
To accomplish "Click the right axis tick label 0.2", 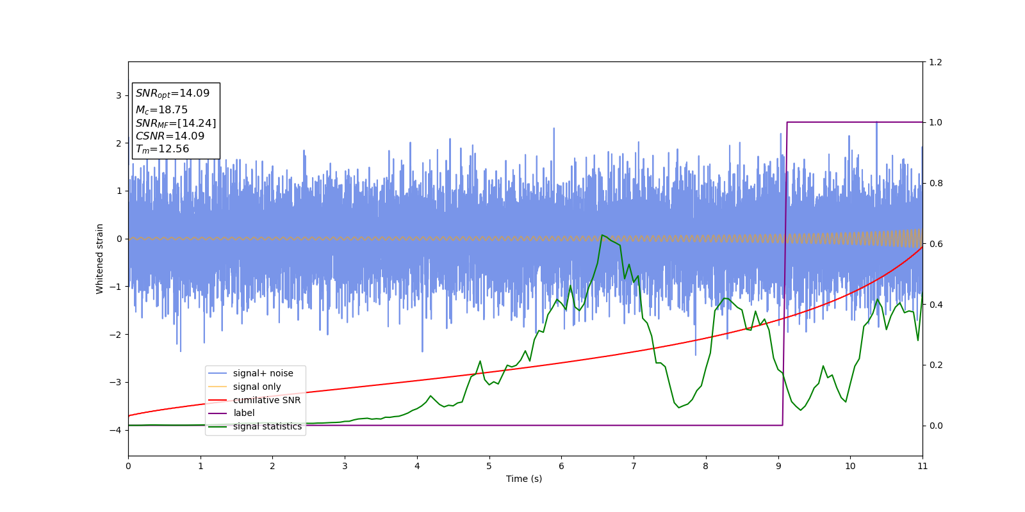I will click(935, 365).
